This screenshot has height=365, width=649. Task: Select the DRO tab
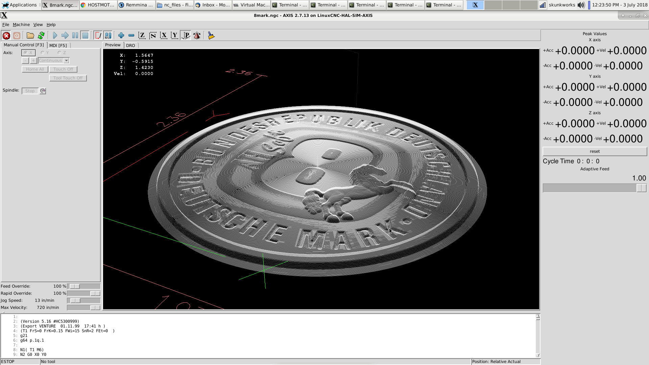130,45
